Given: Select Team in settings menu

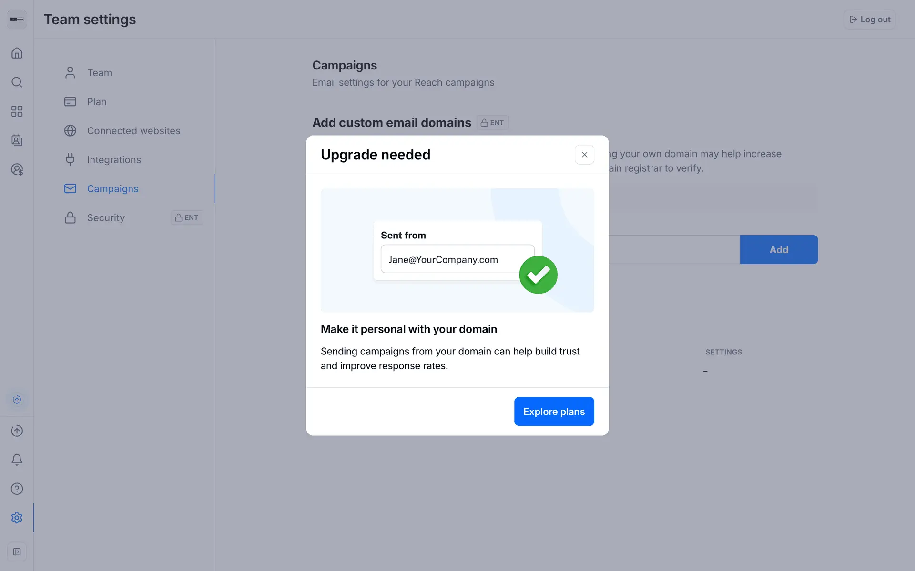Looking at the screenshot, I should click(x=99, y=73).
